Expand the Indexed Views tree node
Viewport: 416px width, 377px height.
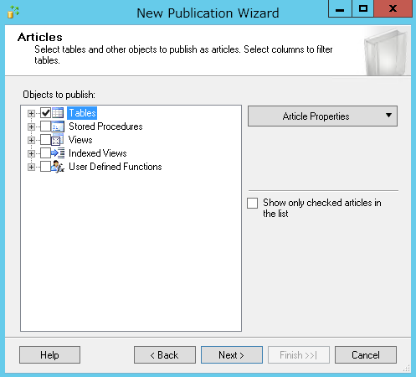31,153
